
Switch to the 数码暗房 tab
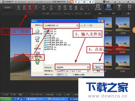coord(109,7)
